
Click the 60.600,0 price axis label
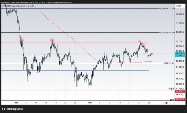coord(180,73)
